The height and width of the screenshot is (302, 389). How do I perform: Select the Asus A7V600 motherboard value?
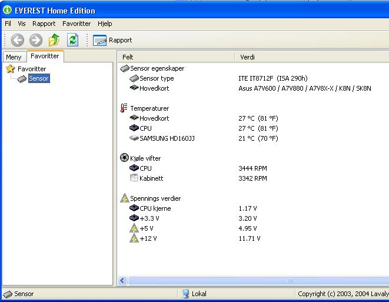[305, 88]
